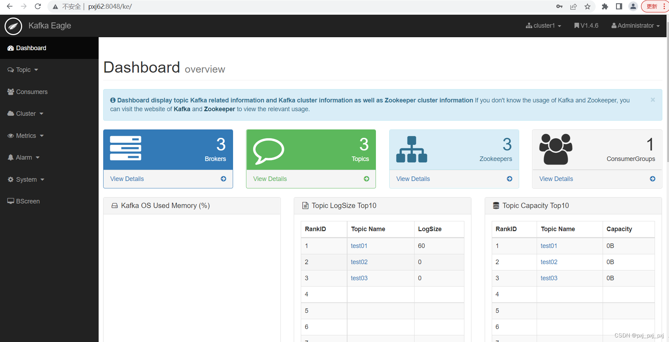Go back with the browser back arrow

tap(9, 6)
